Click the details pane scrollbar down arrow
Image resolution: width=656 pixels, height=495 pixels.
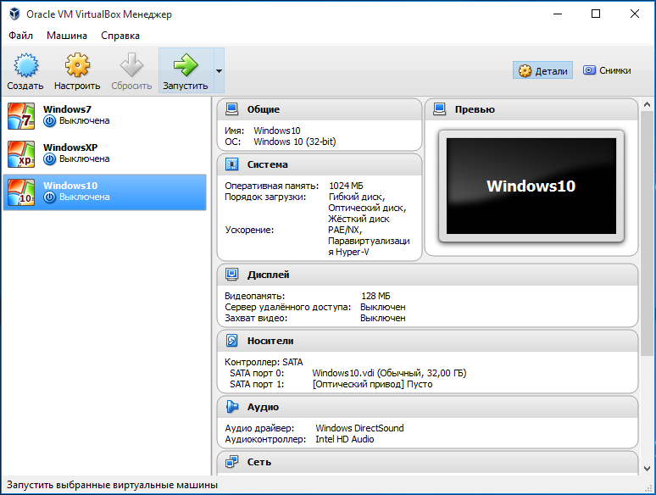pyautogui.click(x=647, y=468)
